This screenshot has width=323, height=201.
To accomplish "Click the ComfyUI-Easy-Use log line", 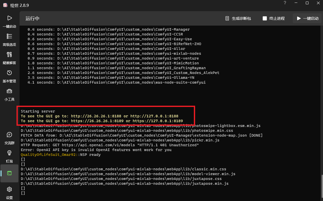I will 110,39.
